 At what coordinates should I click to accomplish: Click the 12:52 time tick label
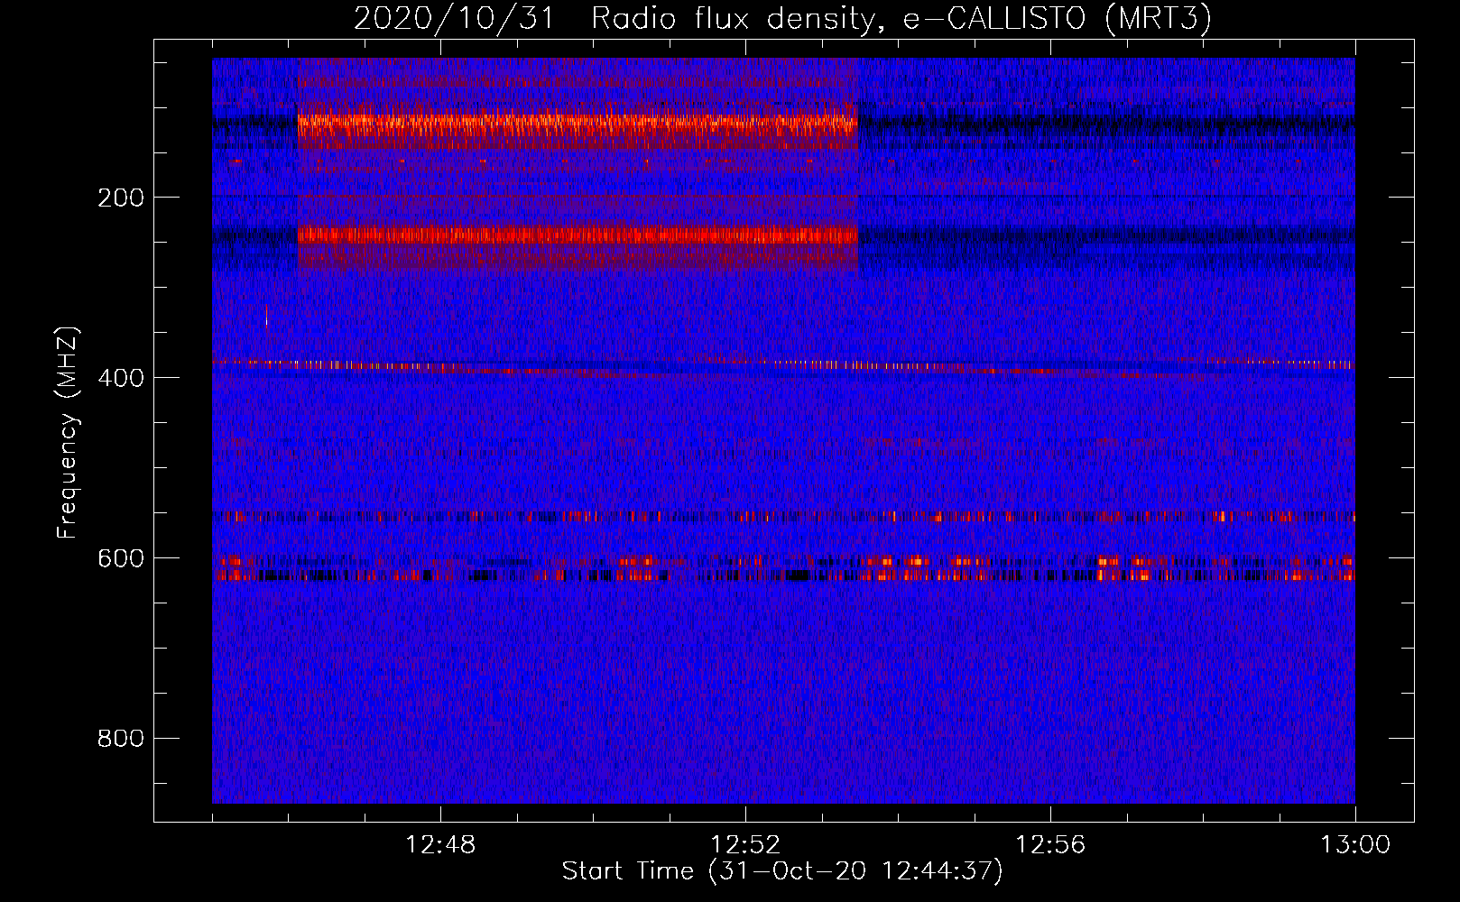tap(745, 845)
